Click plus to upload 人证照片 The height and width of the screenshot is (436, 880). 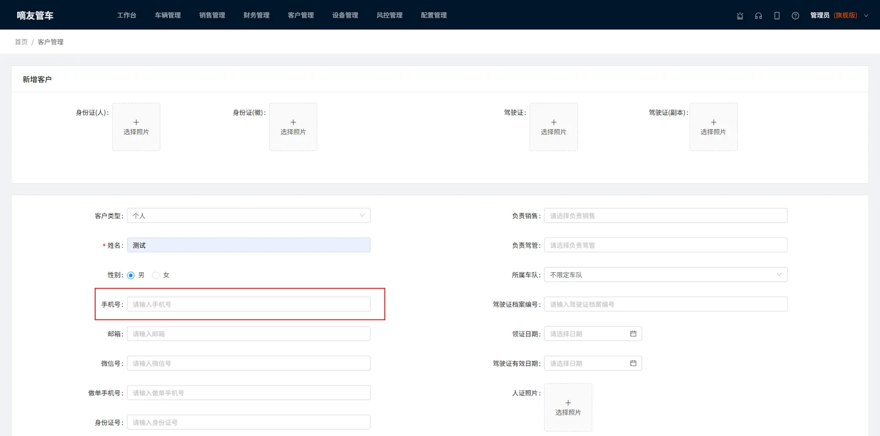568,407
